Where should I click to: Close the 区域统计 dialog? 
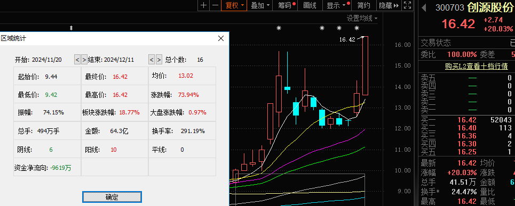[x=221, y=39]
